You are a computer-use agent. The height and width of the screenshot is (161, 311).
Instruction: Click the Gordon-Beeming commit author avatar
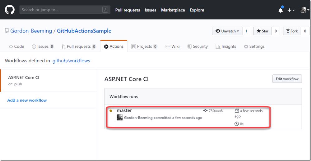(x=120, y=118)
